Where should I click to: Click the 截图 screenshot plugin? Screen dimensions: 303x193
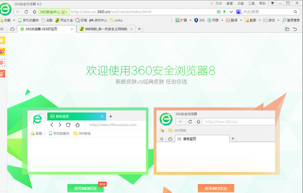pos(250,20)
